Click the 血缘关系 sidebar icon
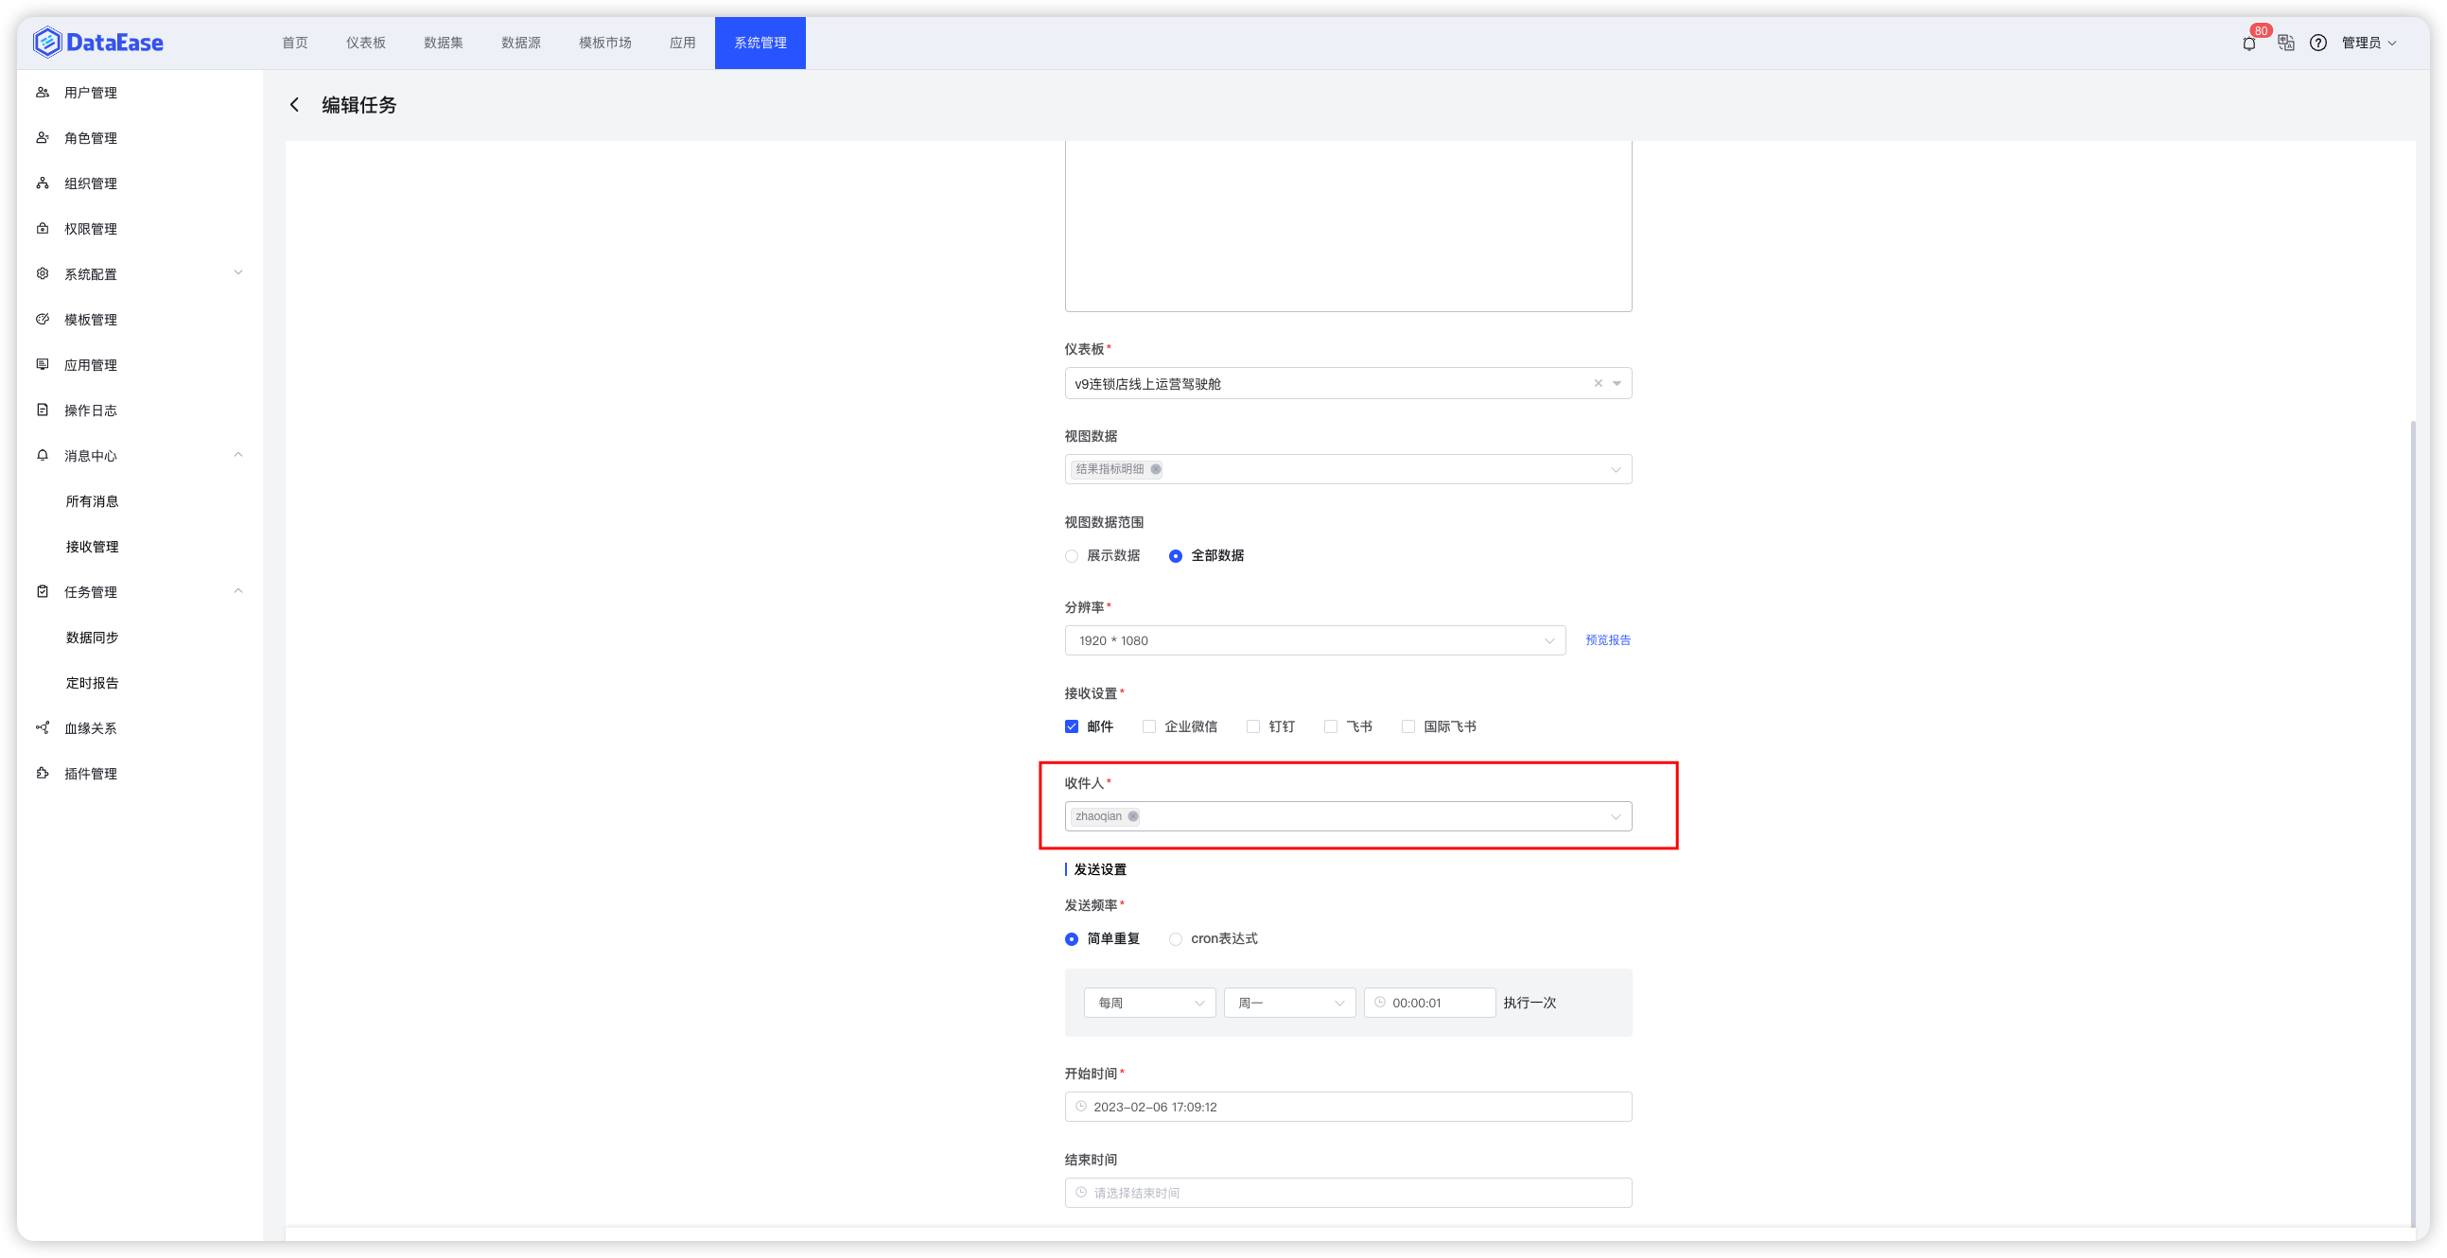 (x=43, y=727)
